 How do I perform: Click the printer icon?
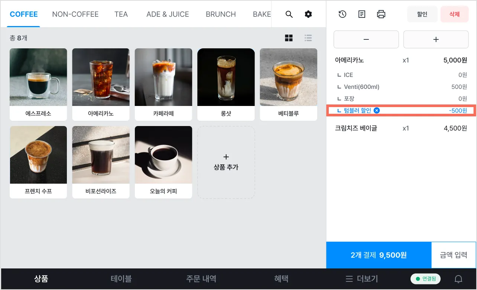381,14
